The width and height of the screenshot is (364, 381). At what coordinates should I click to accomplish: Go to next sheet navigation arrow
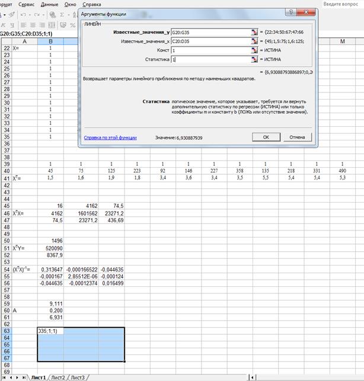[17, 377]
